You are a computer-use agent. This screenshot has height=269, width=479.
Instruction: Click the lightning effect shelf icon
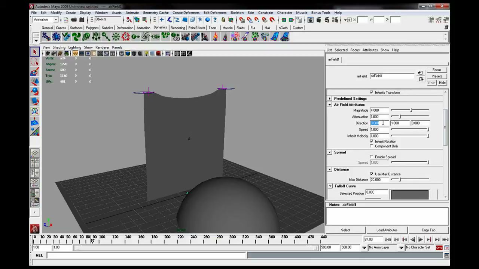coord(245,37)
